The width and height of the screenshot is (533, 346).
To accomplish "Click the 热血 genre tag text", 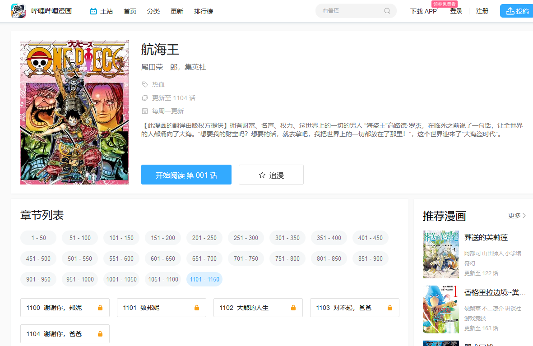I will 158,84.
